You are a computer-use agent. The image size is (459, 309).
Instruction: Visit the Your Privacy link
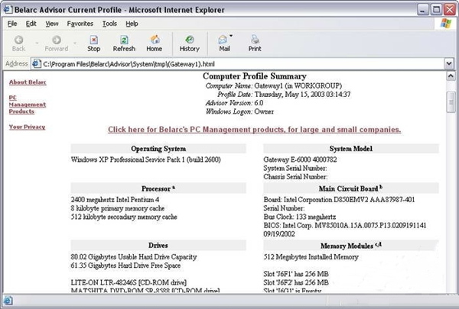[27, 127]
